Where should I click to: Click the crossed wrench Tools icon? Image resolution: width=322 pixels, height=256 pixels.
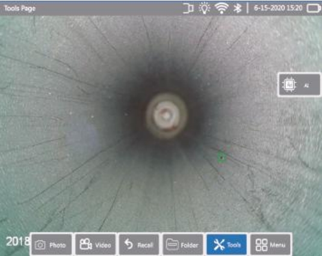click(219, 245)
